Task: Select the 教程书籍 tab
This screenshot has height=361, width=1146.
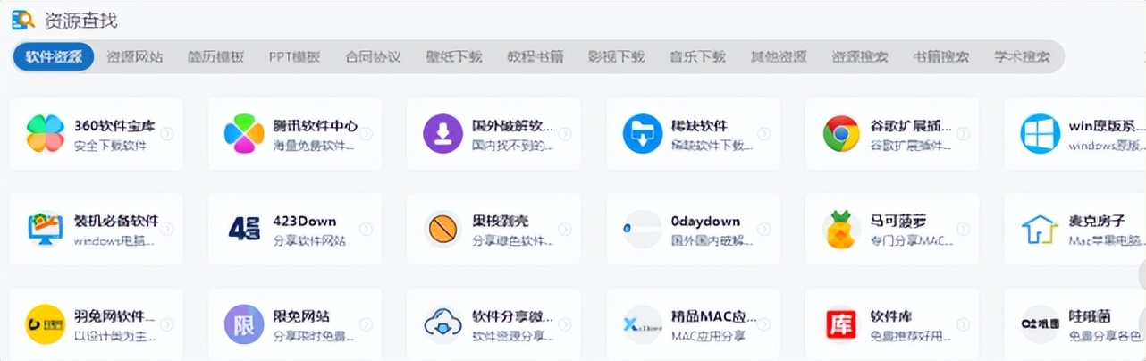Action: 535,56
